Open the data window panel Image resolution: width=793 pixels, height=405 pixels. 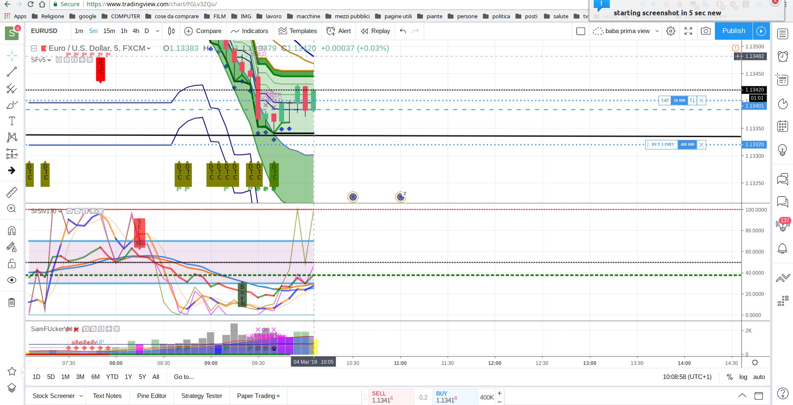pos(783,79)
